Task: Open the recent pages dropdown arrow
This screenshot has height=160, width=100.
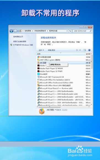Action: [18, 31]
